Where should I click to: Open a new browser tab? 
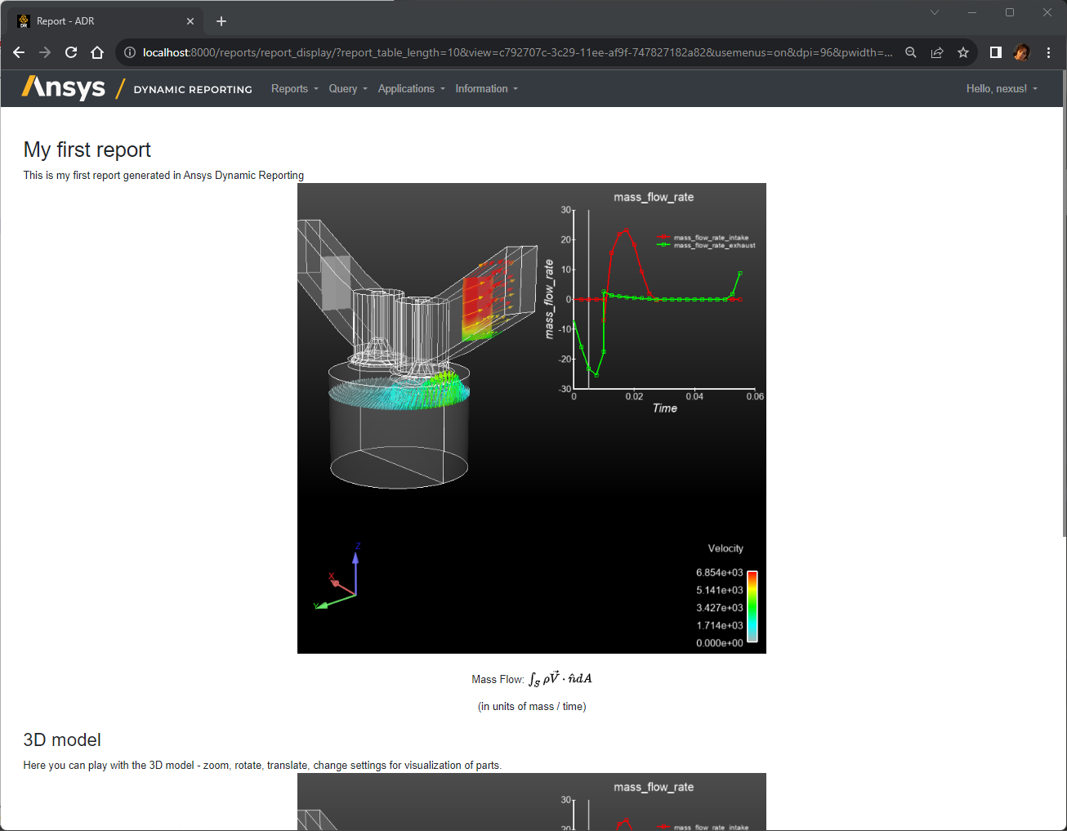[x=221, y=21]
